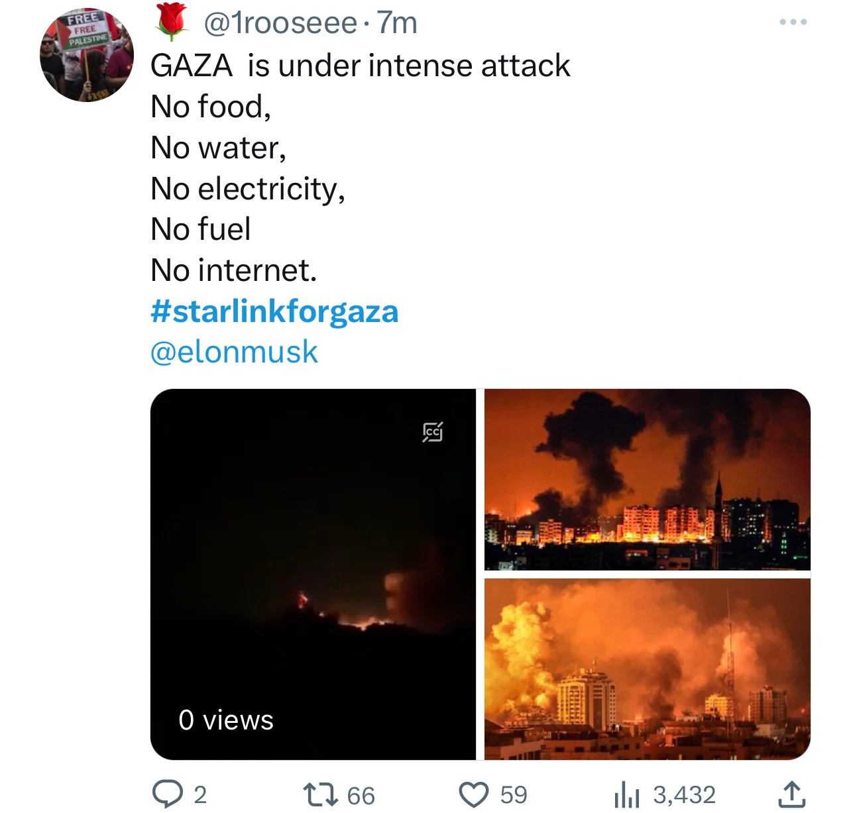This screenshot has width=851, height=813.
Task: Open the 7m tweet timestamp
Action: [396, 23]
